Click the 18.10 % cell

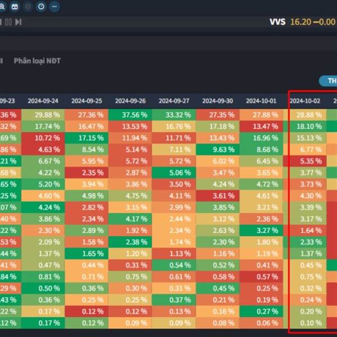tap(305, 126)
